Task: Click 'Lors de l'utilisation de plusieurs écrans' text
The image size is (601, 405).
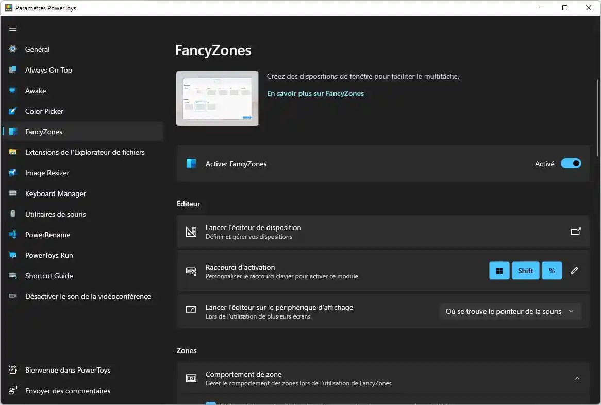Action: click(x=258, y=316)
